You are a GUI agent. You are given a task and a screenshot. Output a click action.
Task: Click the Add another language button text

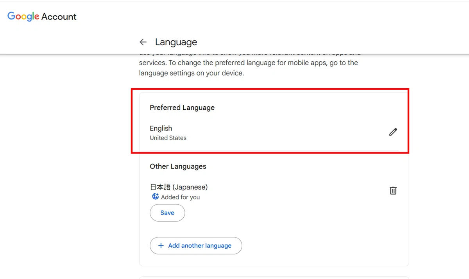(200, 246)
